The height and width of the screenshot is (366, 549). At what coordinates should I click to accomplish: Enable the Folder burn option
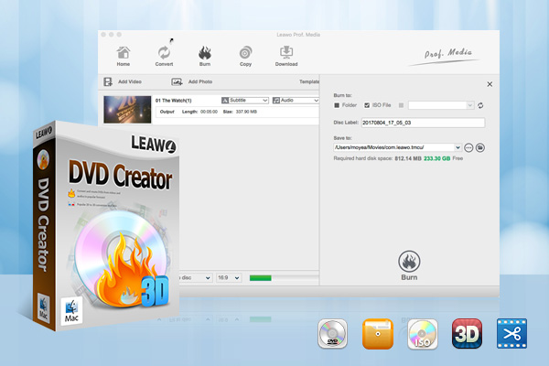[x=337, y=105]
